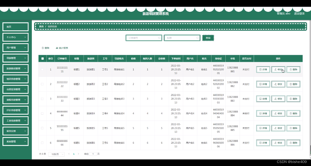Viewport: 311px width, 166px height.
Task: Expand the 请假信息管理 sidebar menu
Action: click(x=16, y=100)
